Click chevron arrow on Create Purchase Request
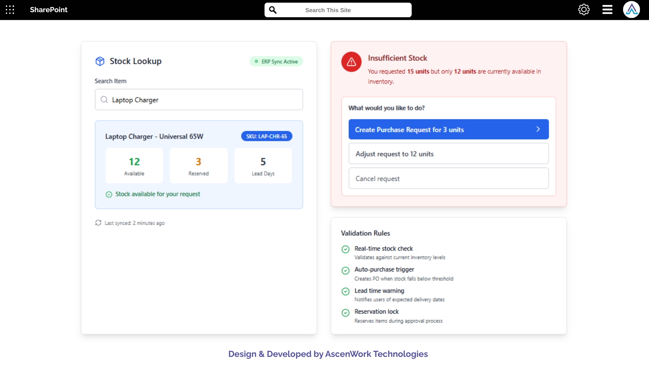 538,129
